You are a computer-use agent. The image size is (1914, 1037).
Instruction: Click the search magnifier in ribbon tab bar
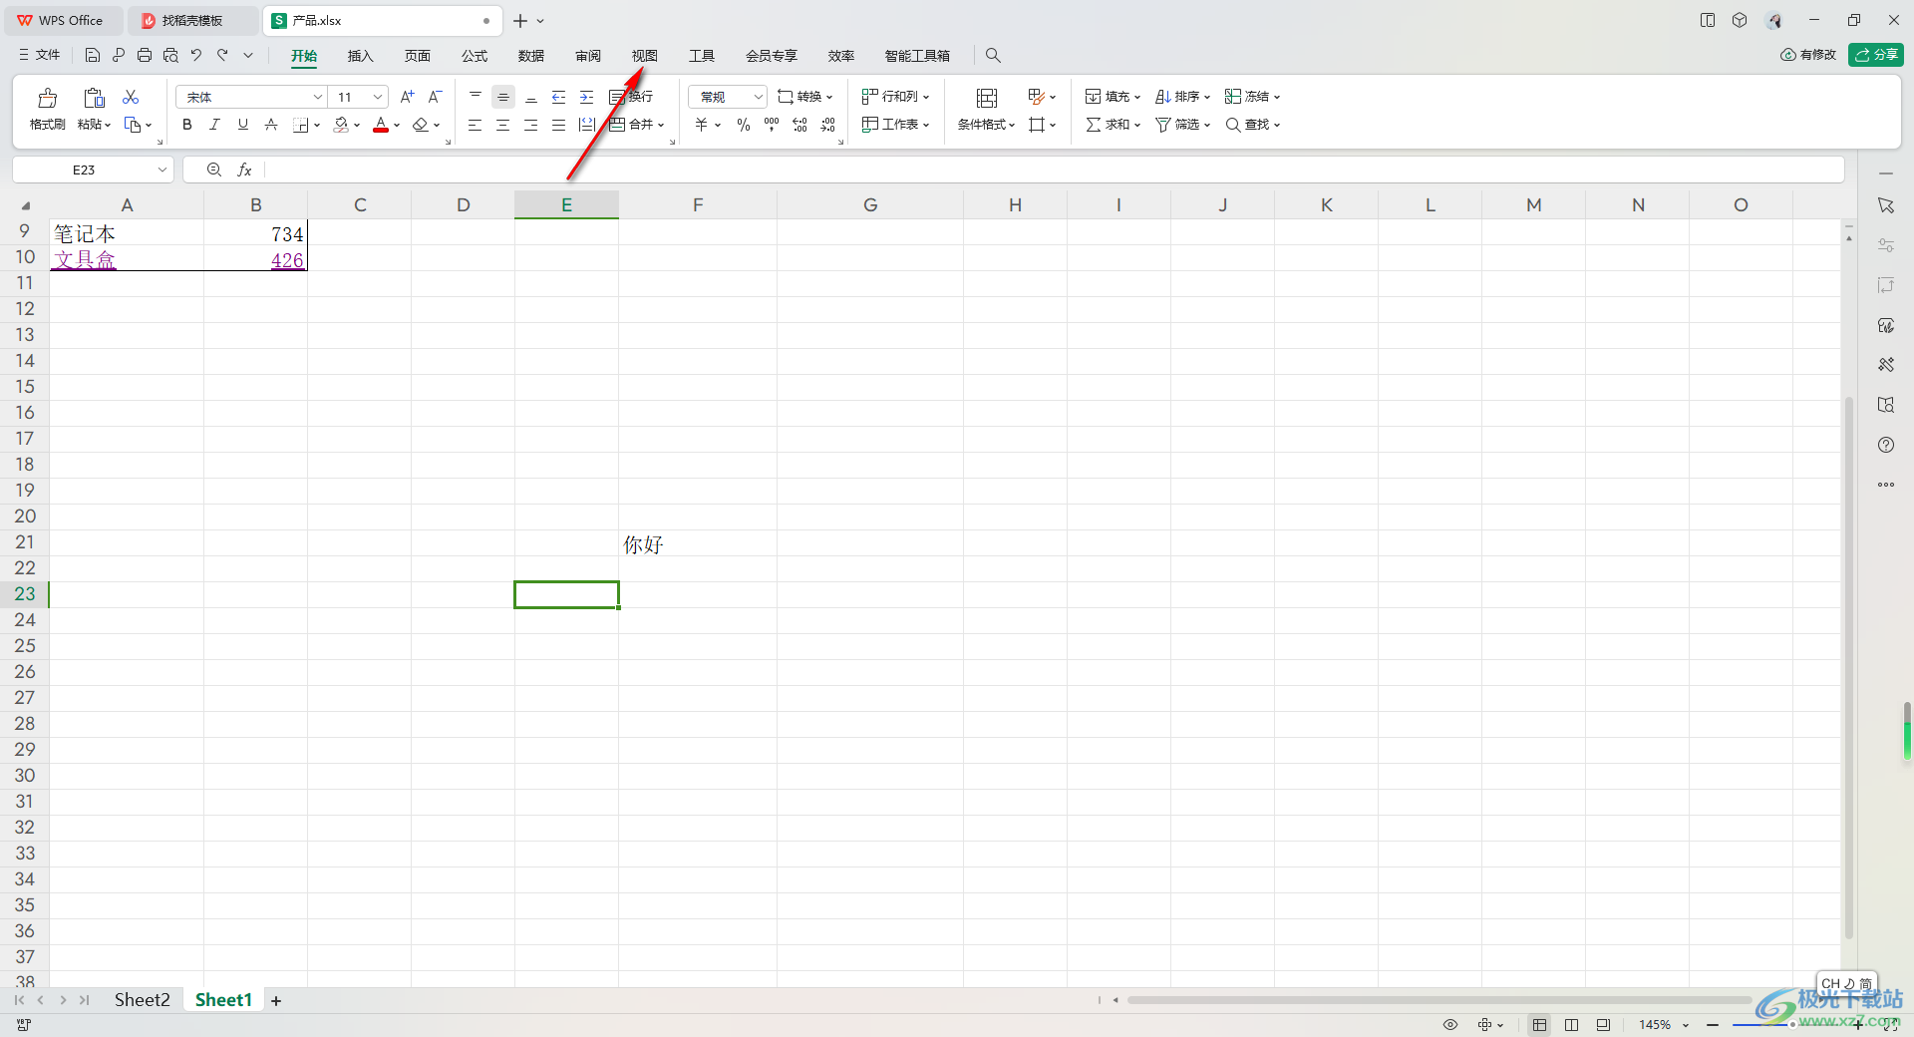993,56
